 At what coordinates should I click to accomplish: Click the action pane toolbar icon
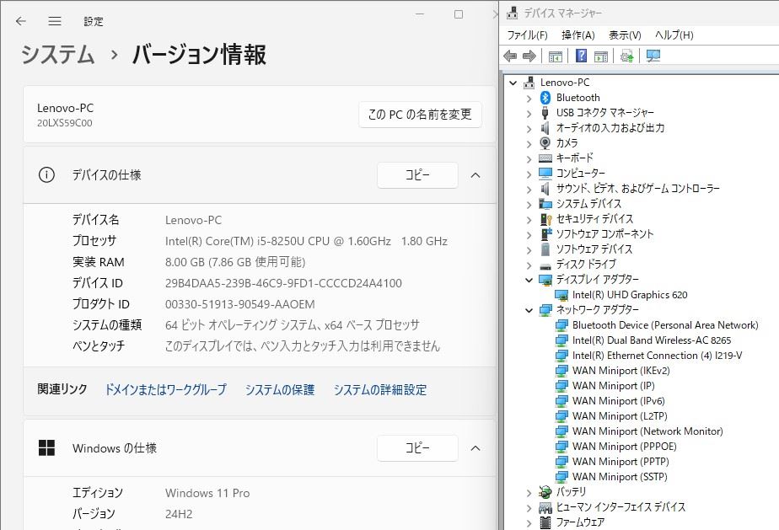(601, 56)
